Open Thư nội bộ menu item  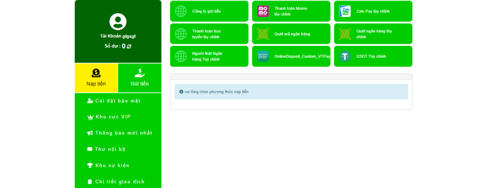(107, 149)
